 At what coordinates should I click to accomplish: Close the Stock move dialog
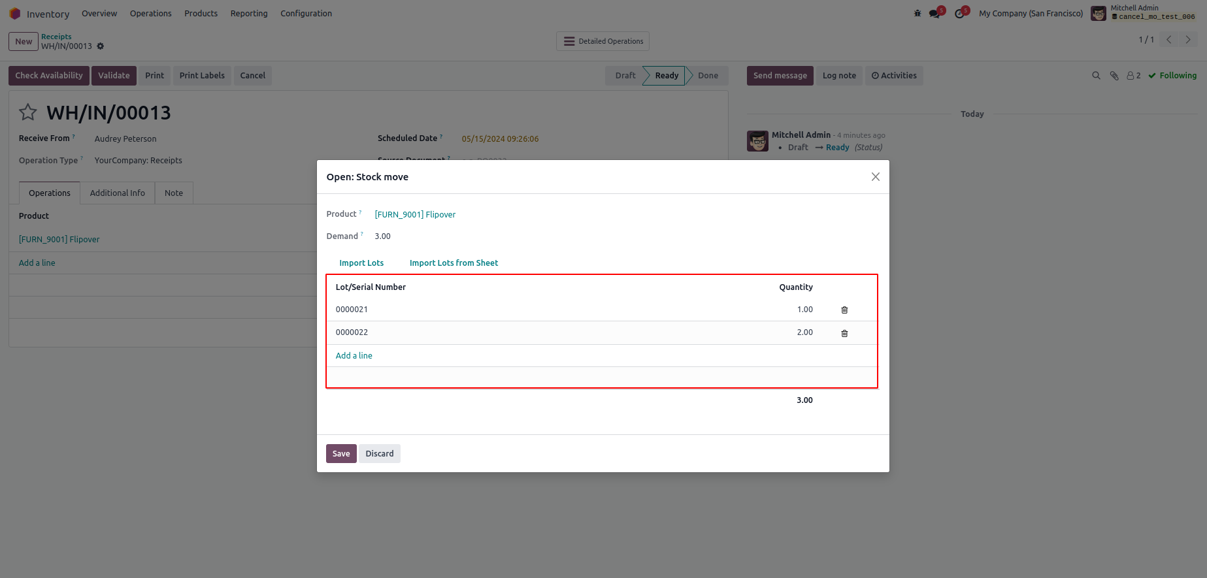[x=875, y=177]
